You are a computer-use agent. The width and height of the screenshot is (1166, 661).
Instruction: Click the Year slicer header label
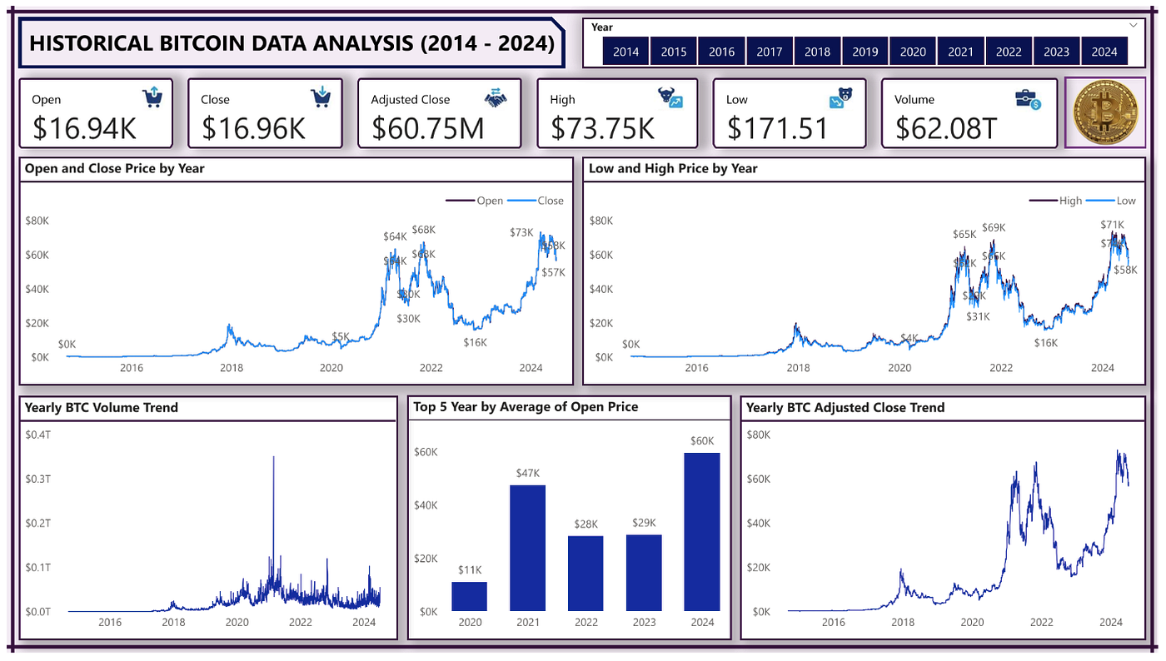tap(602, 27)
